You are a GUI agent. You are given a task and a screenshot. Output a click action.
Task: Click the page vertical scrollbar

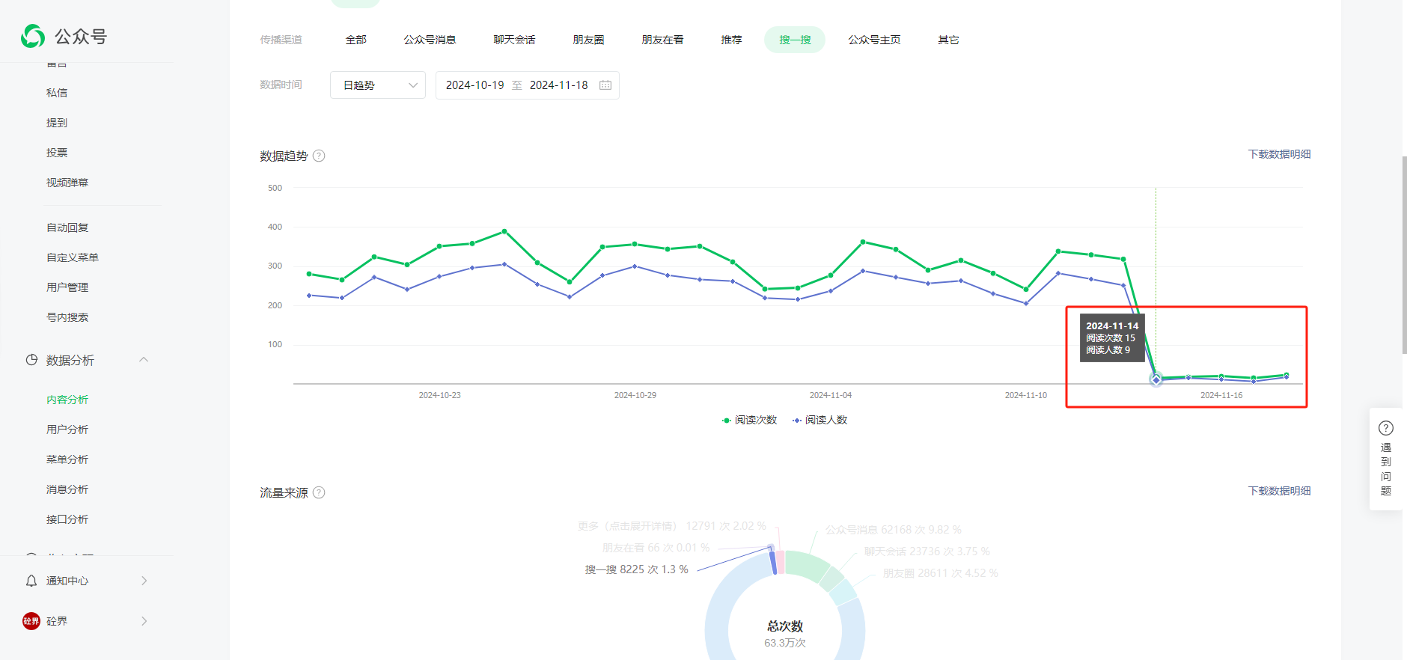pyautogui.click(x=1405, y=254)
